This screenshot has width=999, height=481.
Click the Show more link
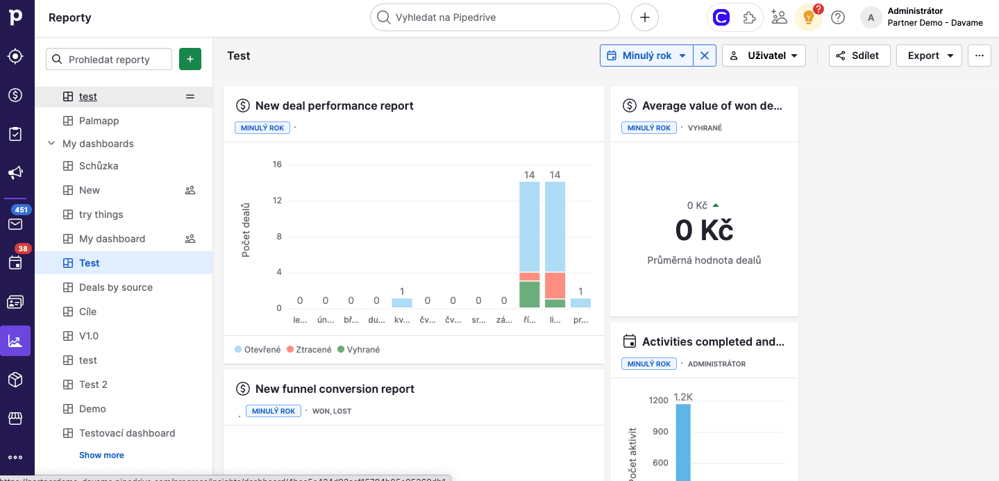[x=101, y=455]
